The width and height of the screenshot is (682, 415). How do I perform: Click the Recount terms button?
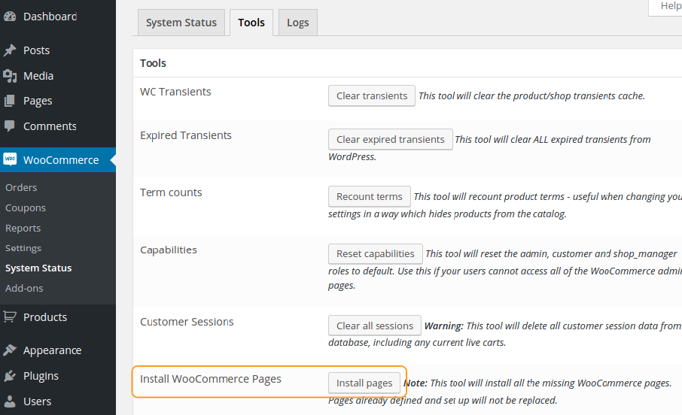(370, 196)
